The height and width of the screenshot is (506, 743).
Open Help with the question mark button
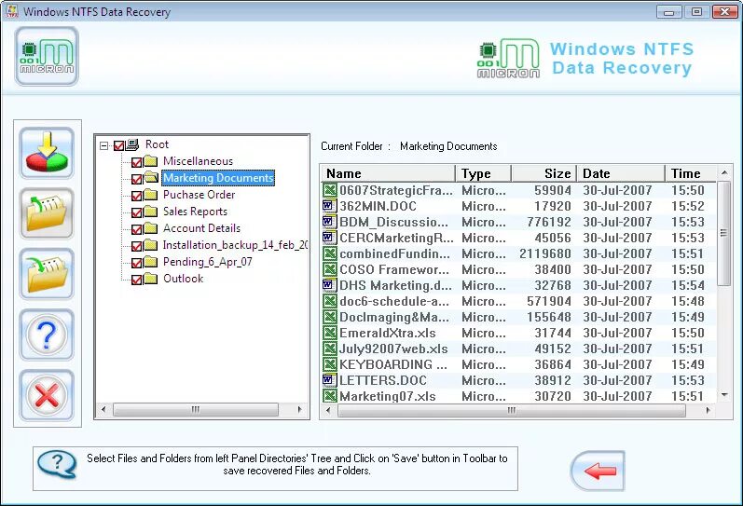click(47, 335)
